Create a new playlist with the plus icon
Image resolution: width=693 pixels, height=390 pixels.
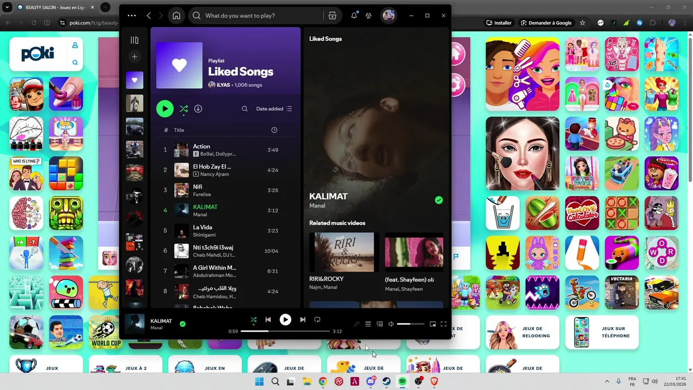[x=134, y=57]
